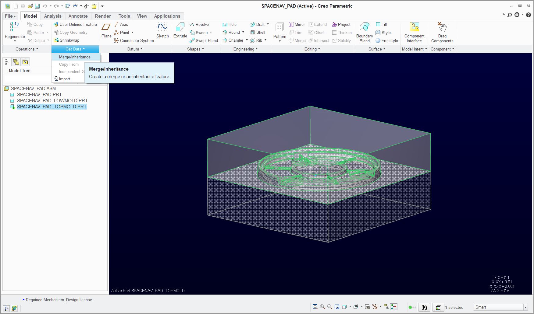Switch to the Tools tab

click(x=124, y=16)
